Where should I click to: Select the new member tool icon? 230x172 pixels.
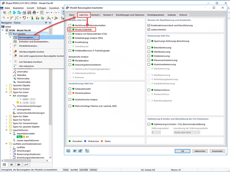pos(17,18)
